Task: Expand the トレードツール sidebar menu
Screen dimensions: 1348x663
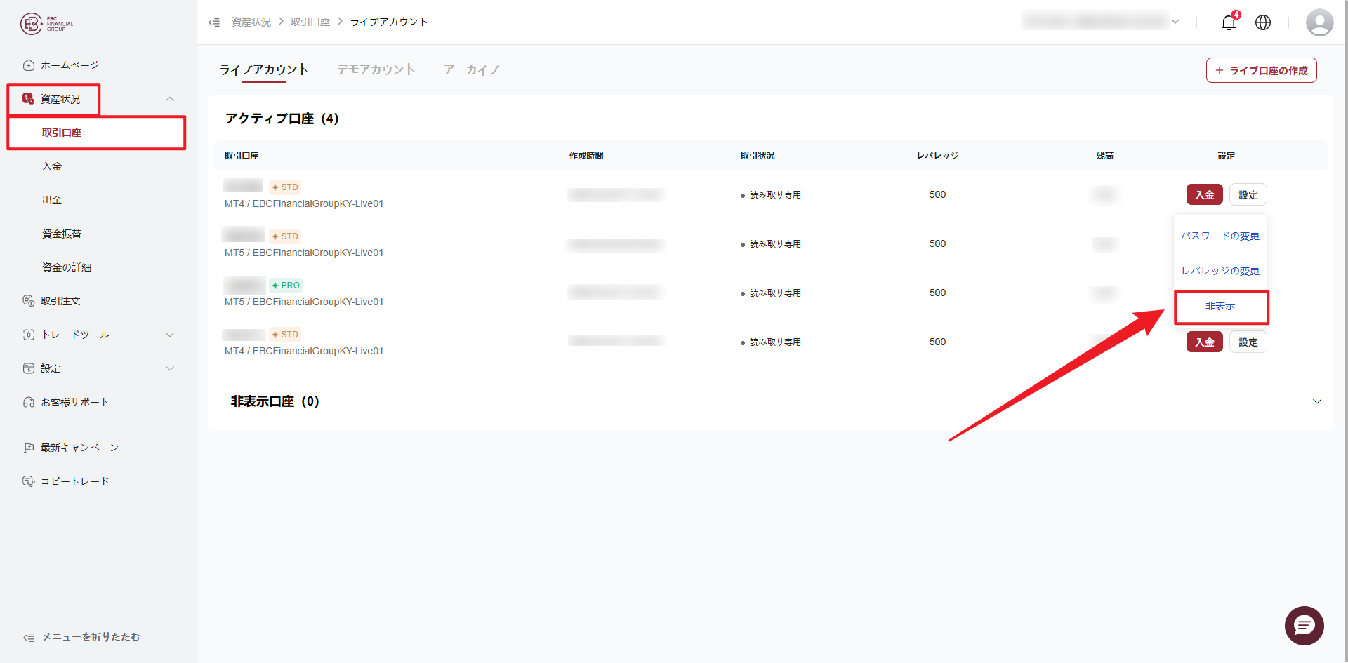Action: click(169, 335)
